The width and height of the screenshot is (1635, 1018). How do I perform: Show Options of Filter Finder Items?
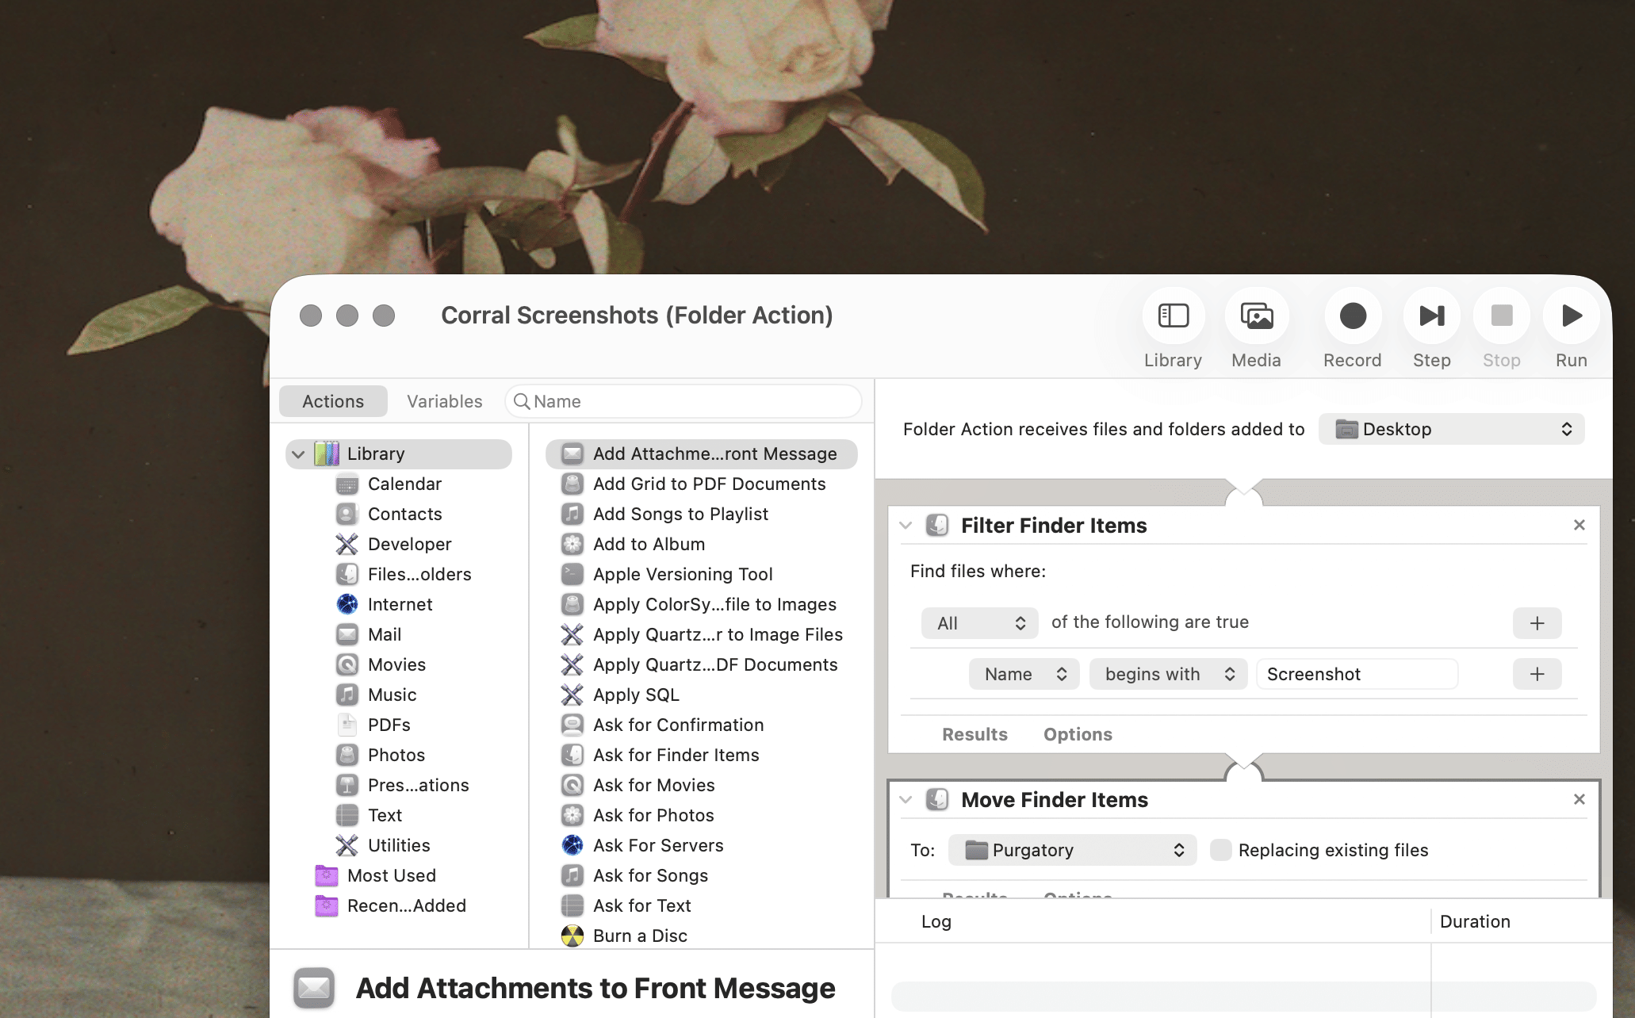point(1078,734)
